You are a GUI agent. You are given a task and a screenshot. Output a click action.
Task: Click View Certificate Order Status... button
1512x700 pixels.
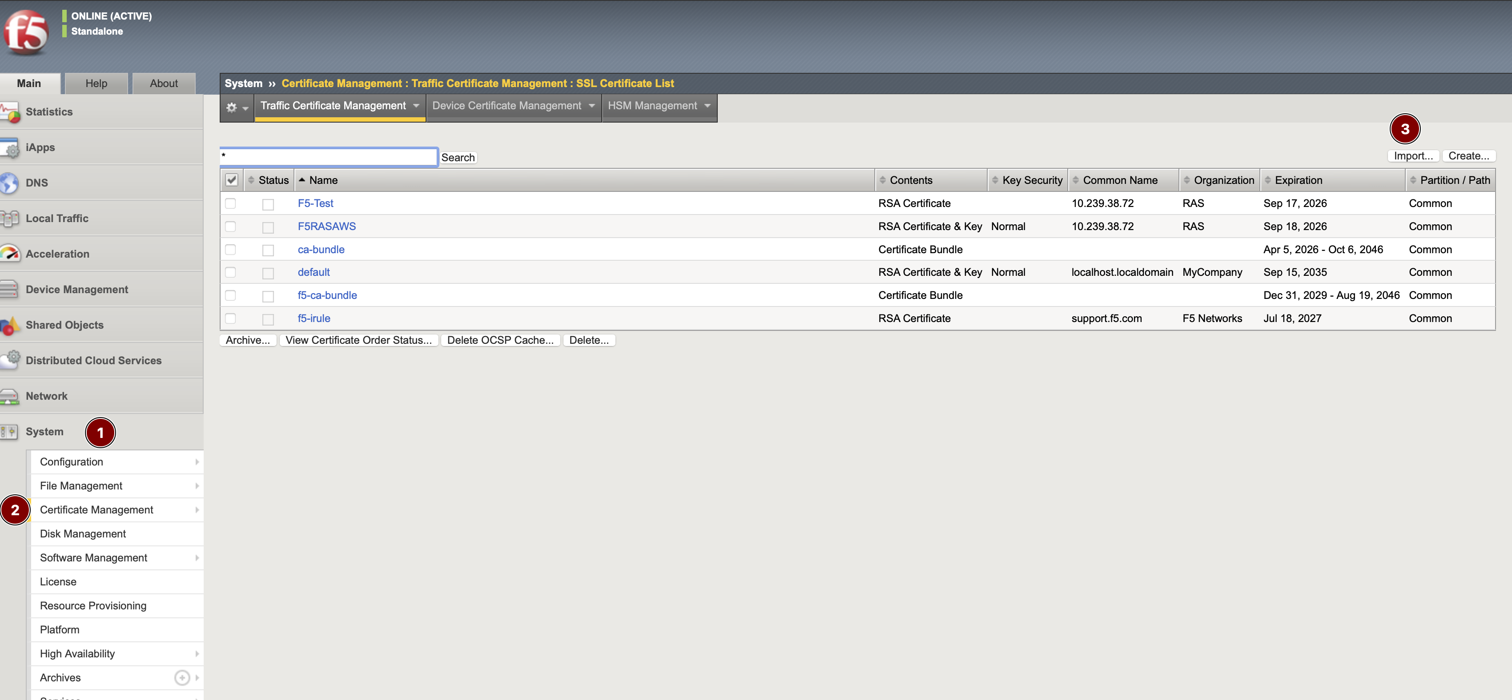click(x=358, y=340)
